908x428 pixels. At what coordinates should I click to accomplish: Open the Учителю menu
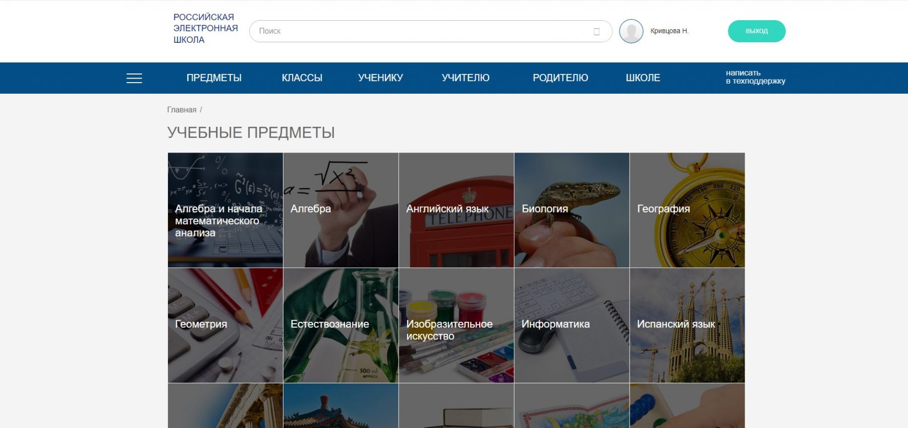click(466, 78)
